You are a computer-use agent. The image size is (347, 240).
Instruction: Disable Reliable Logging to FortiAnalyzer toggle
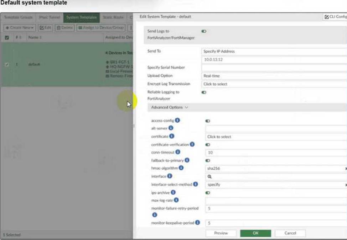click(x=204, y=92)
